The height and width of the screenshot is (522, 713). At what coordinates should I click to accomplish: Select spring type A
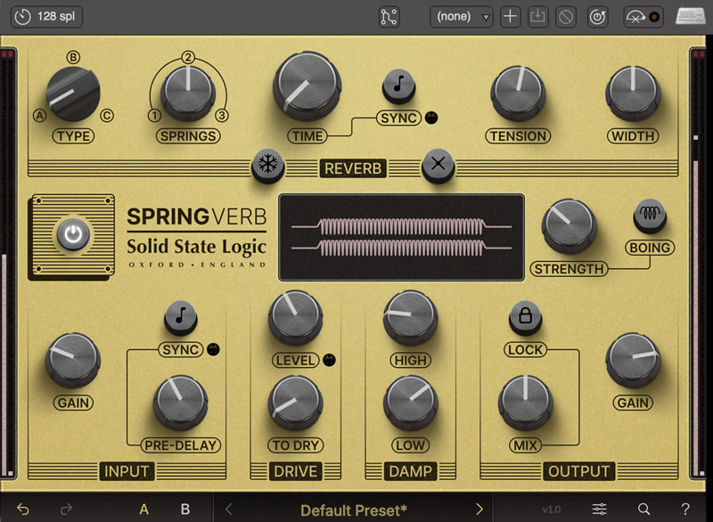tap(40, 116)
